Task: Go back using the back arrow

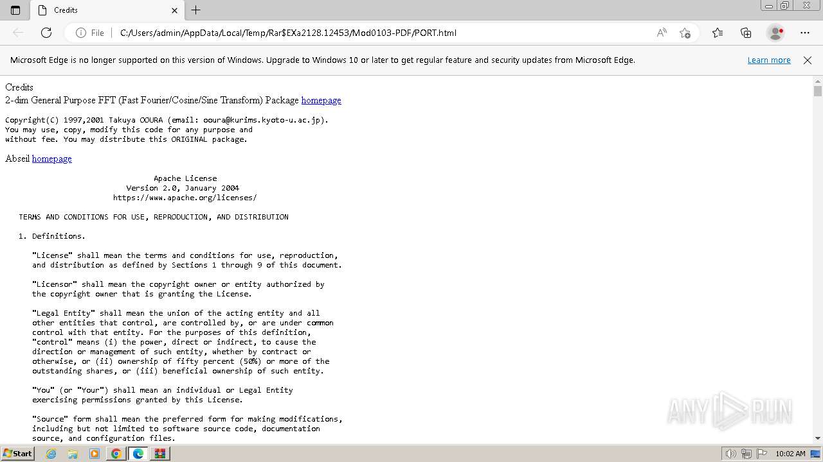Action: [18, 33]
